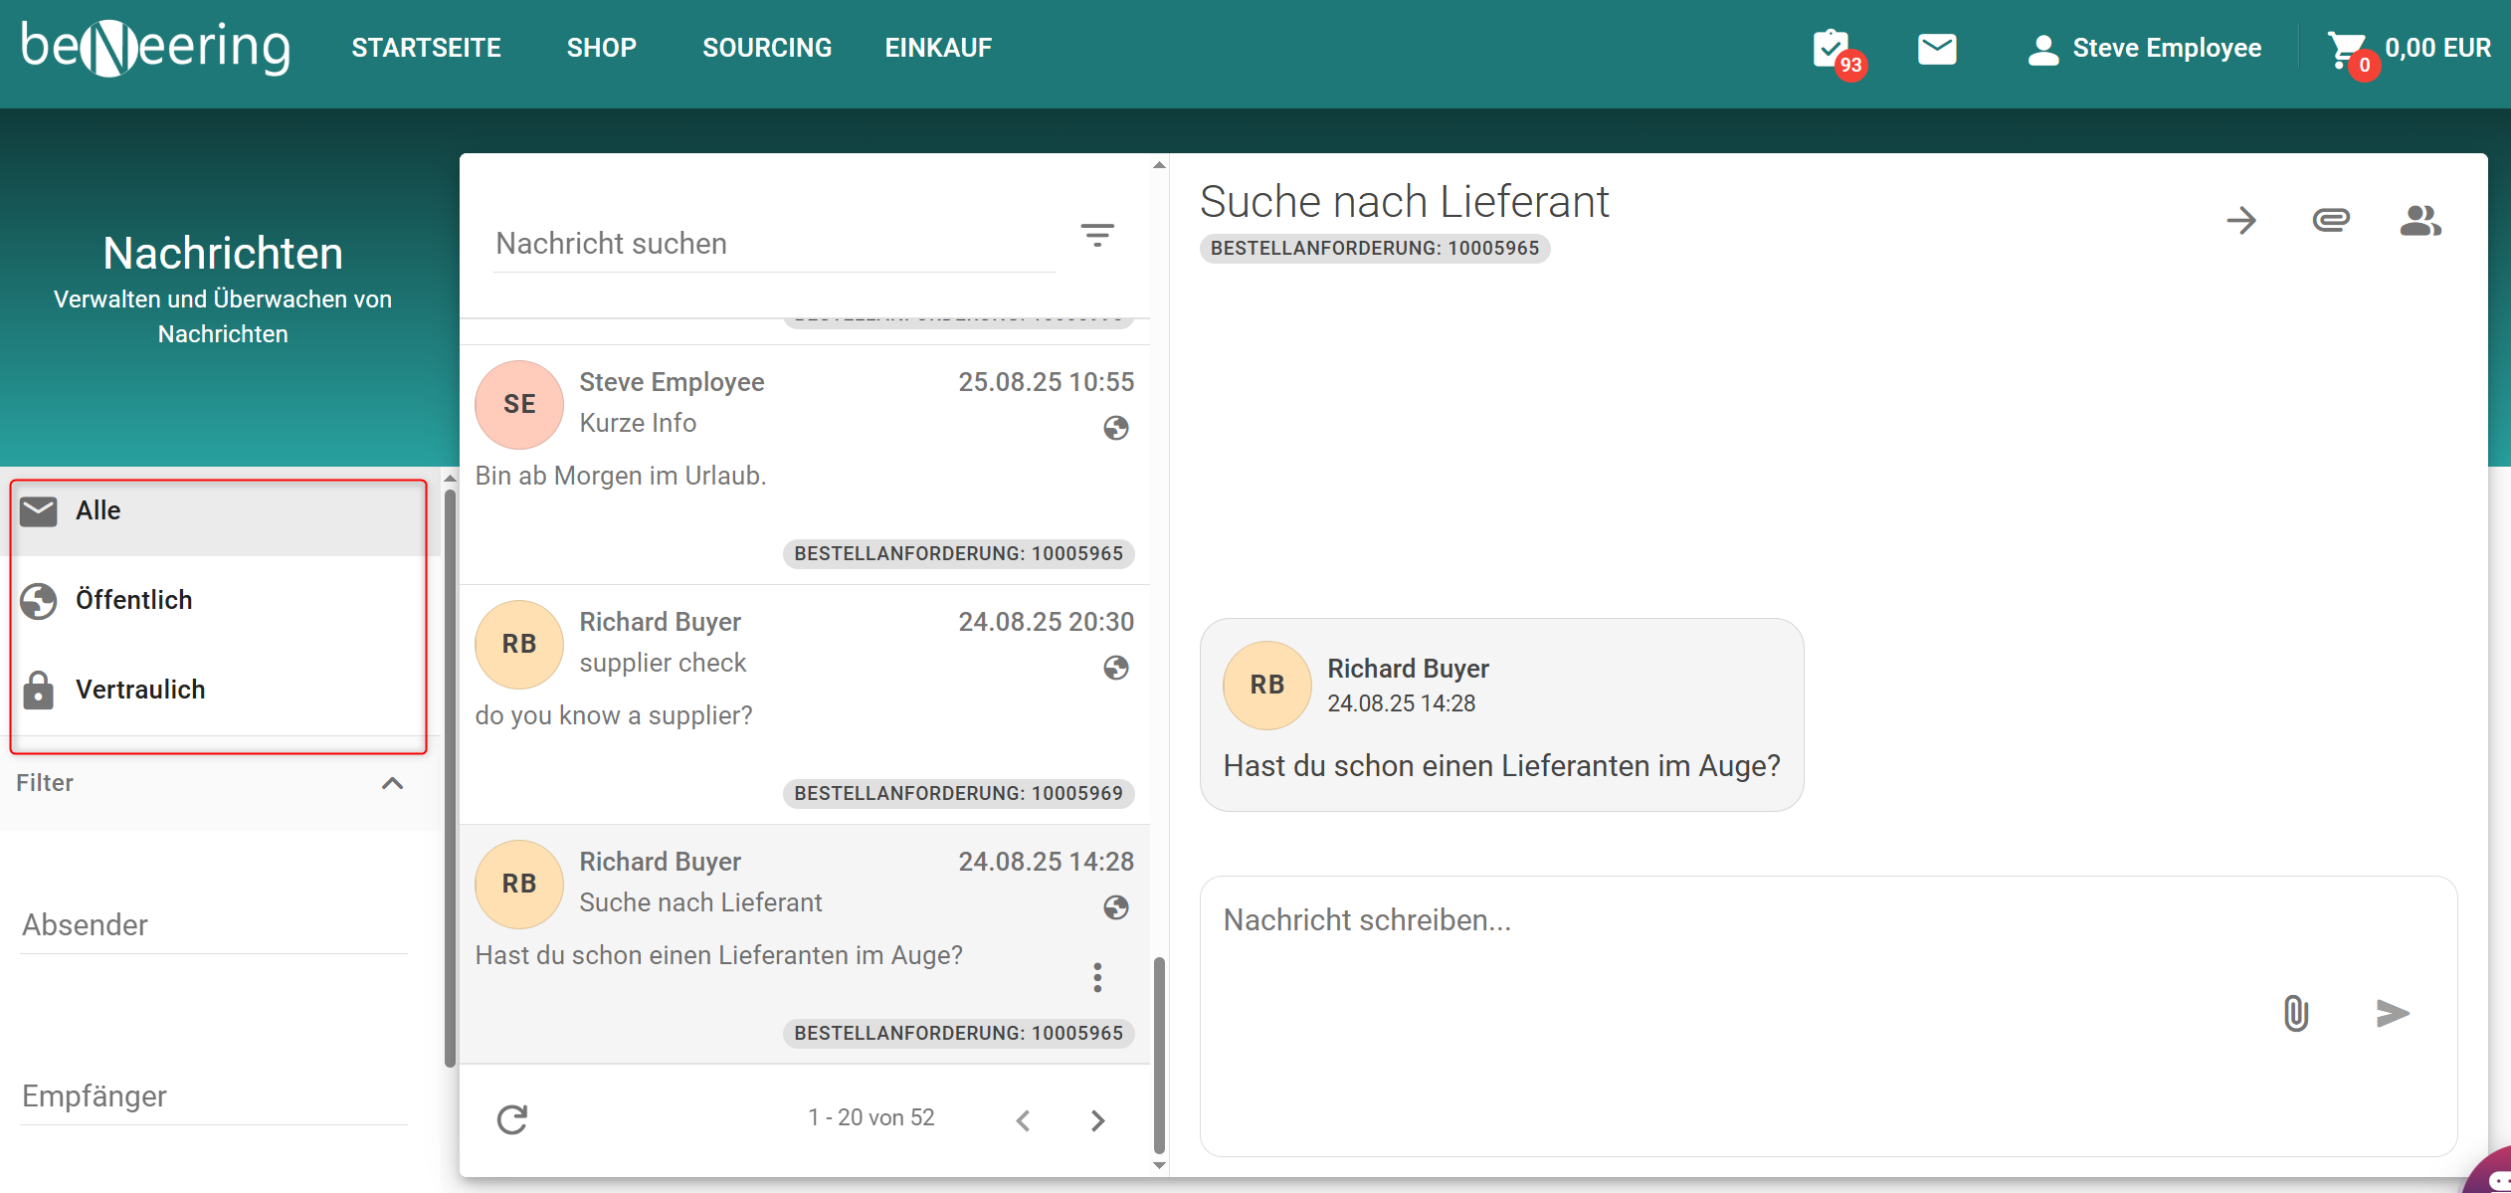Click the beNeering logo
The height and width of the screenshot is (1193, 2511).
(x=155, y=48)
